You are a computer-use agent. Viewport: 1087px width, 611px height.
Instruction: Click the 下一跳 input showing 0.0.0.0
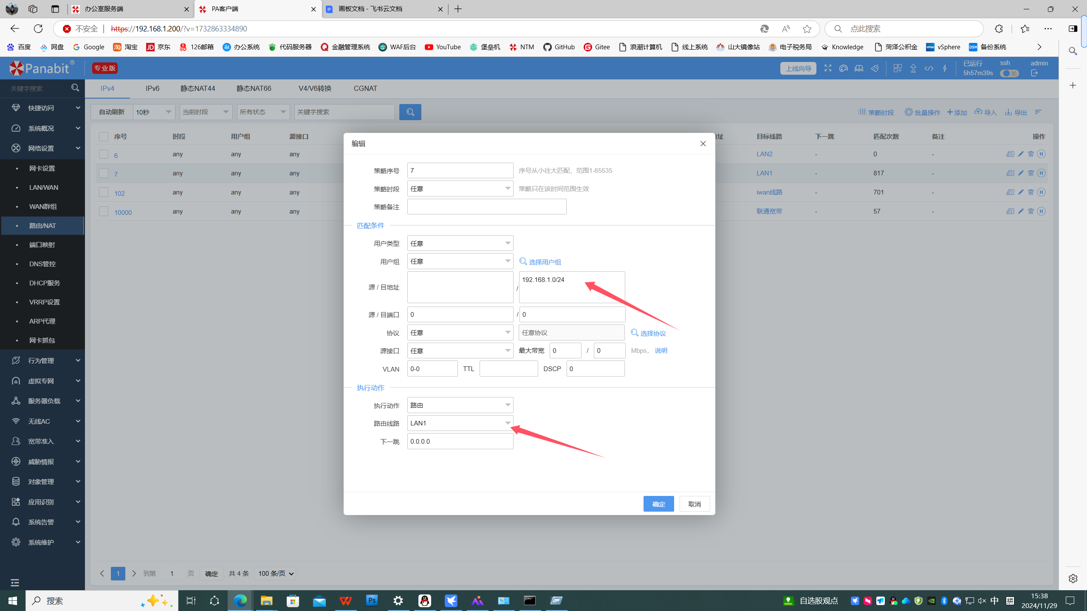460,441
